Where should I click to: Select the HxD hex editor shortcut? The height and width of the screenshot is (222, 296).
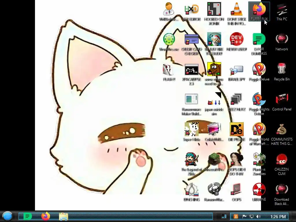191,12
